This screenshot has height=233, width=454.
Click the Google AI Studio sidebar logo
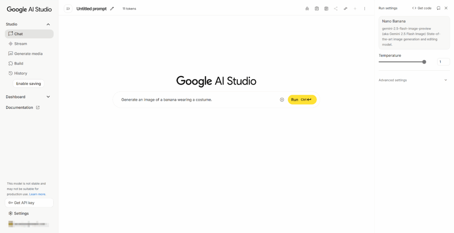pos(29,9)
